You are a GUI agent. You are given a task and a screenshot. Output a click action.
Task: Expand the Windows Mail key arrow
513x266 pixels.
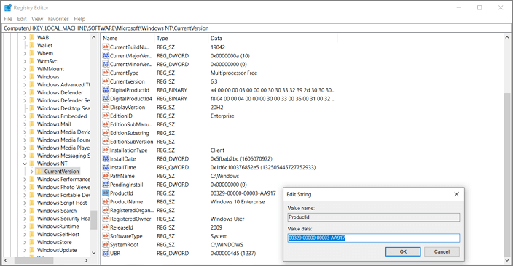(x=25, y=124)
